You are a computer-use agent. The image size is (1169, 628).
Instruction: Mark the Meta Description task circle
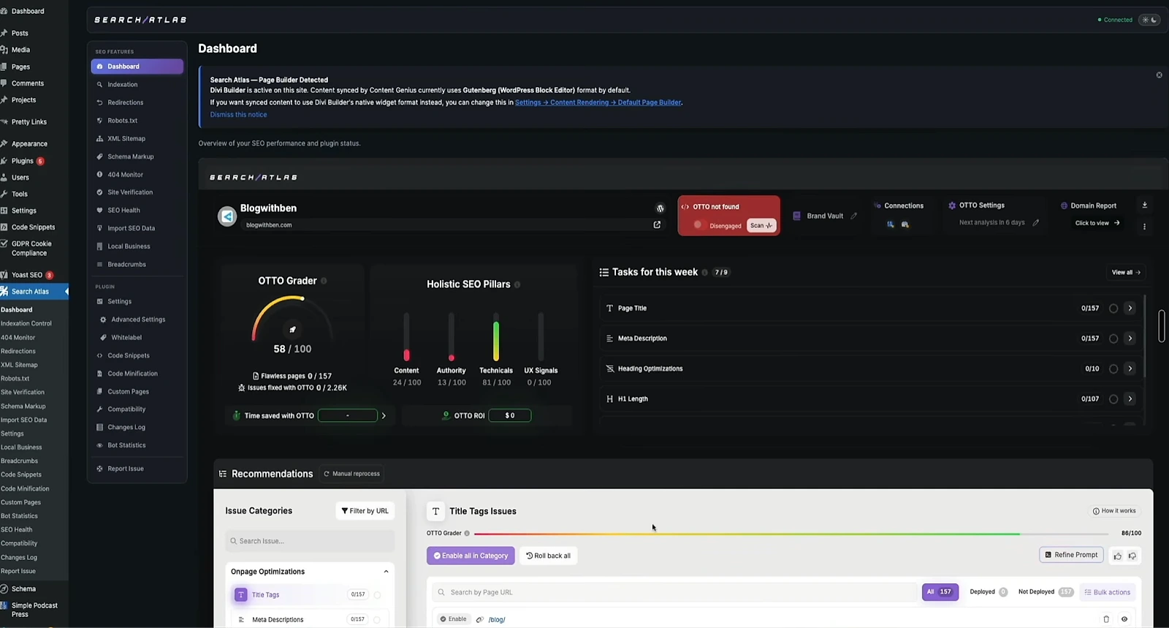(x=1113, y=338)
